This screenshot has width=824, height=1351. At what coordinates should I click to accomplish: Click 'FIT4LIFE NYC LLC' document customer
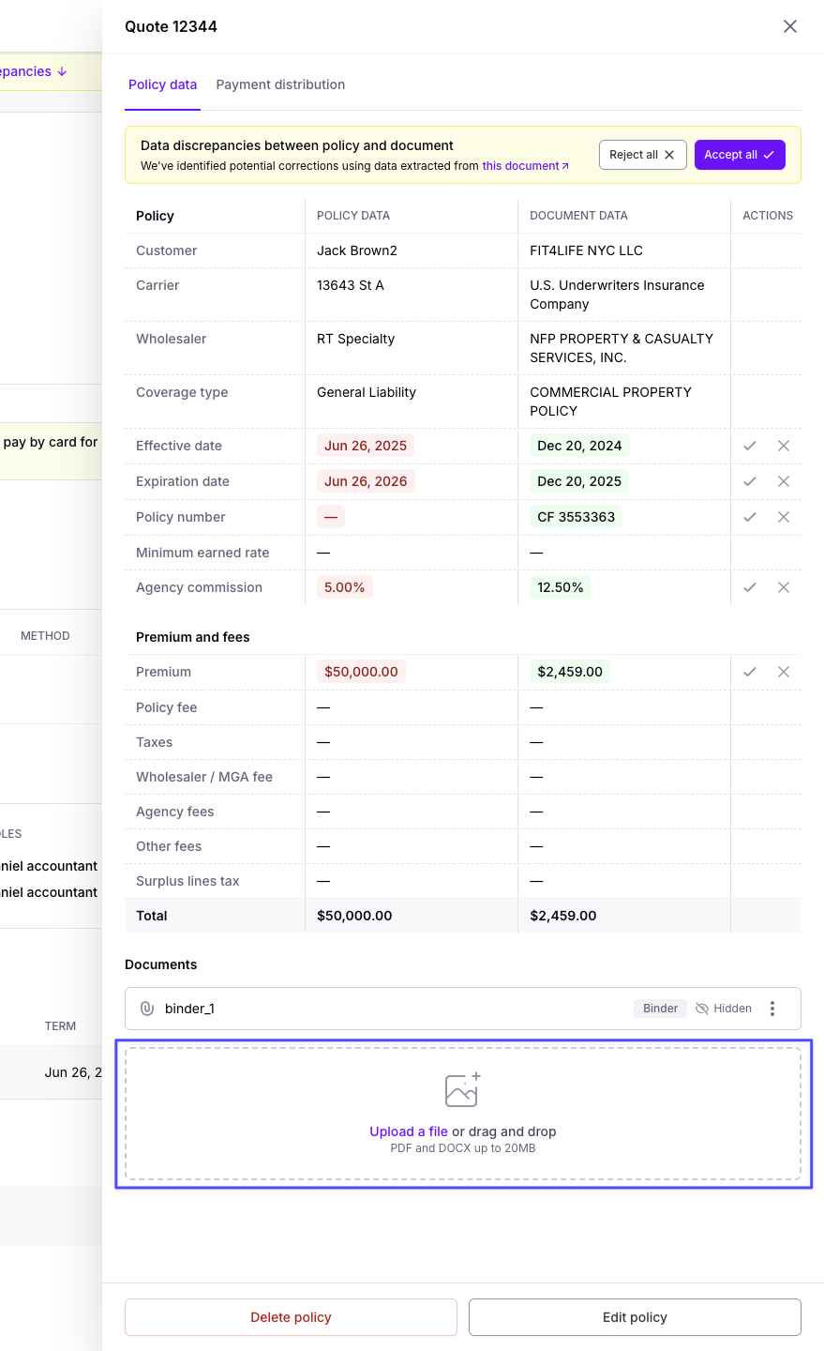point(587,250)
